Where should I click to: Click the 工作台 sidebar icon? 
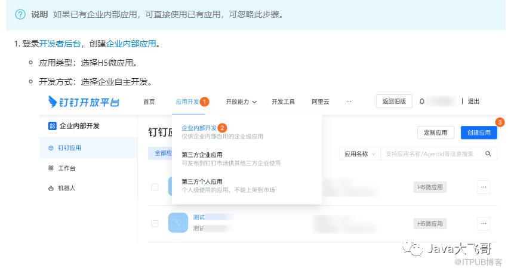point(51,168)
